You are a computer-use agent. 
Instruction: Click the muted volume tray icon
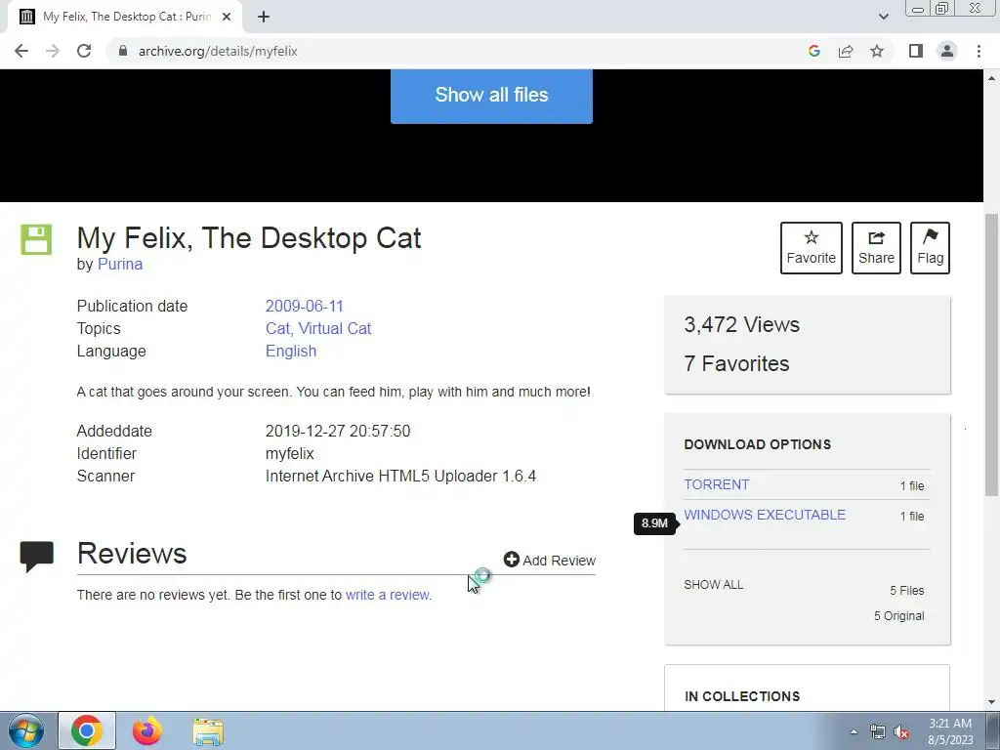(900, 732)
